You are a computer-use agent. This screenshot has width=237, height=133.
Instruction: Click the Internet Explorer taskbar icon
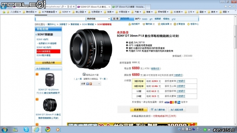(x=36, y=130)
